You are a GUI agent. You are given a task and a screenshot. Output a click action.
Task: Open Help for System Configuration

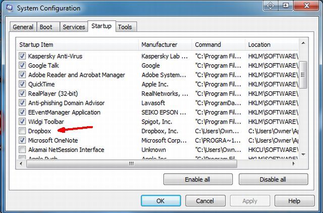[294, 201]
